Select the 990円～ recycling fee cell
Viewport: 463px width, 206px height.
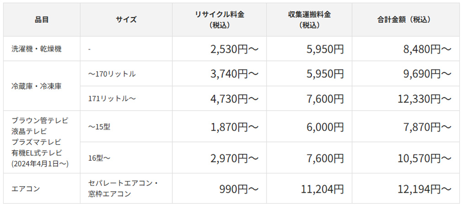coord(242,189)
